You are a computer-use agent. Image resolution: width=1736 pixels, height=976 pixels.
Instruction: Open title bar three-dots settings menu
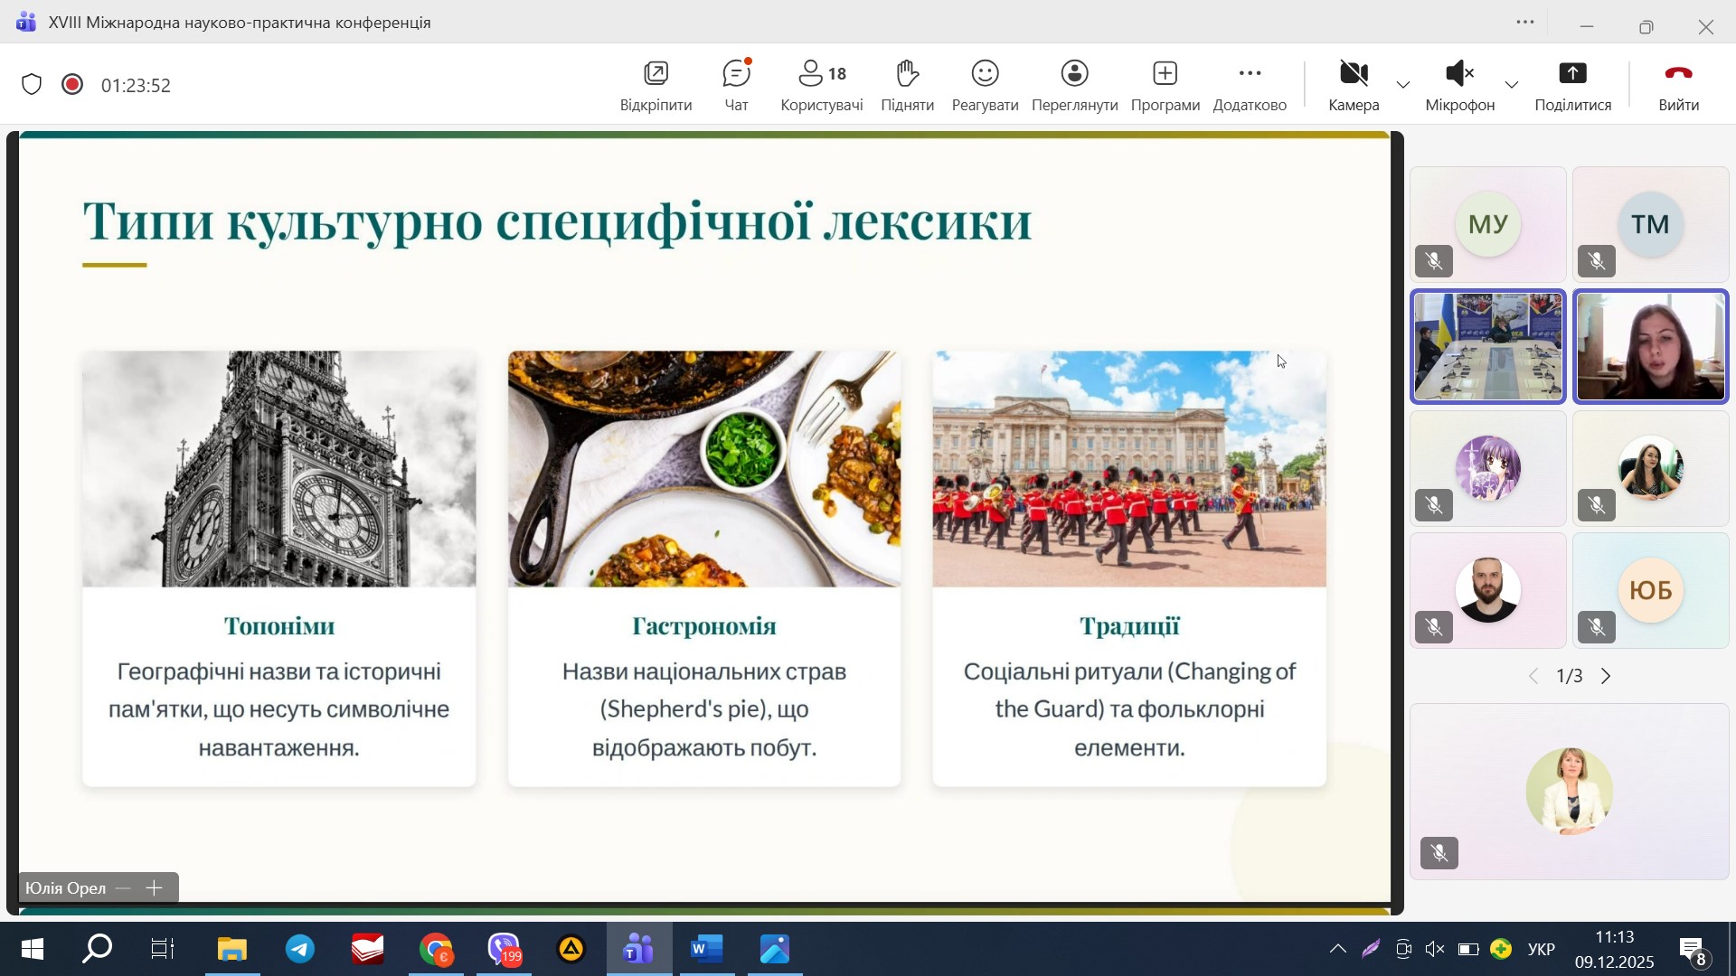[1525, 23]
